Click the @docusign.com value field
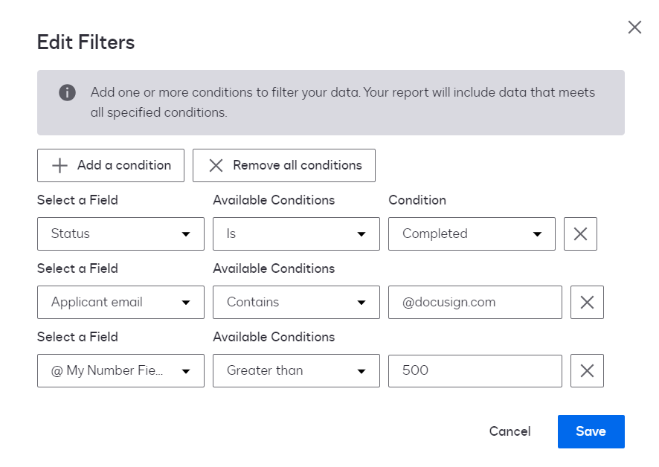 (475, 302)
